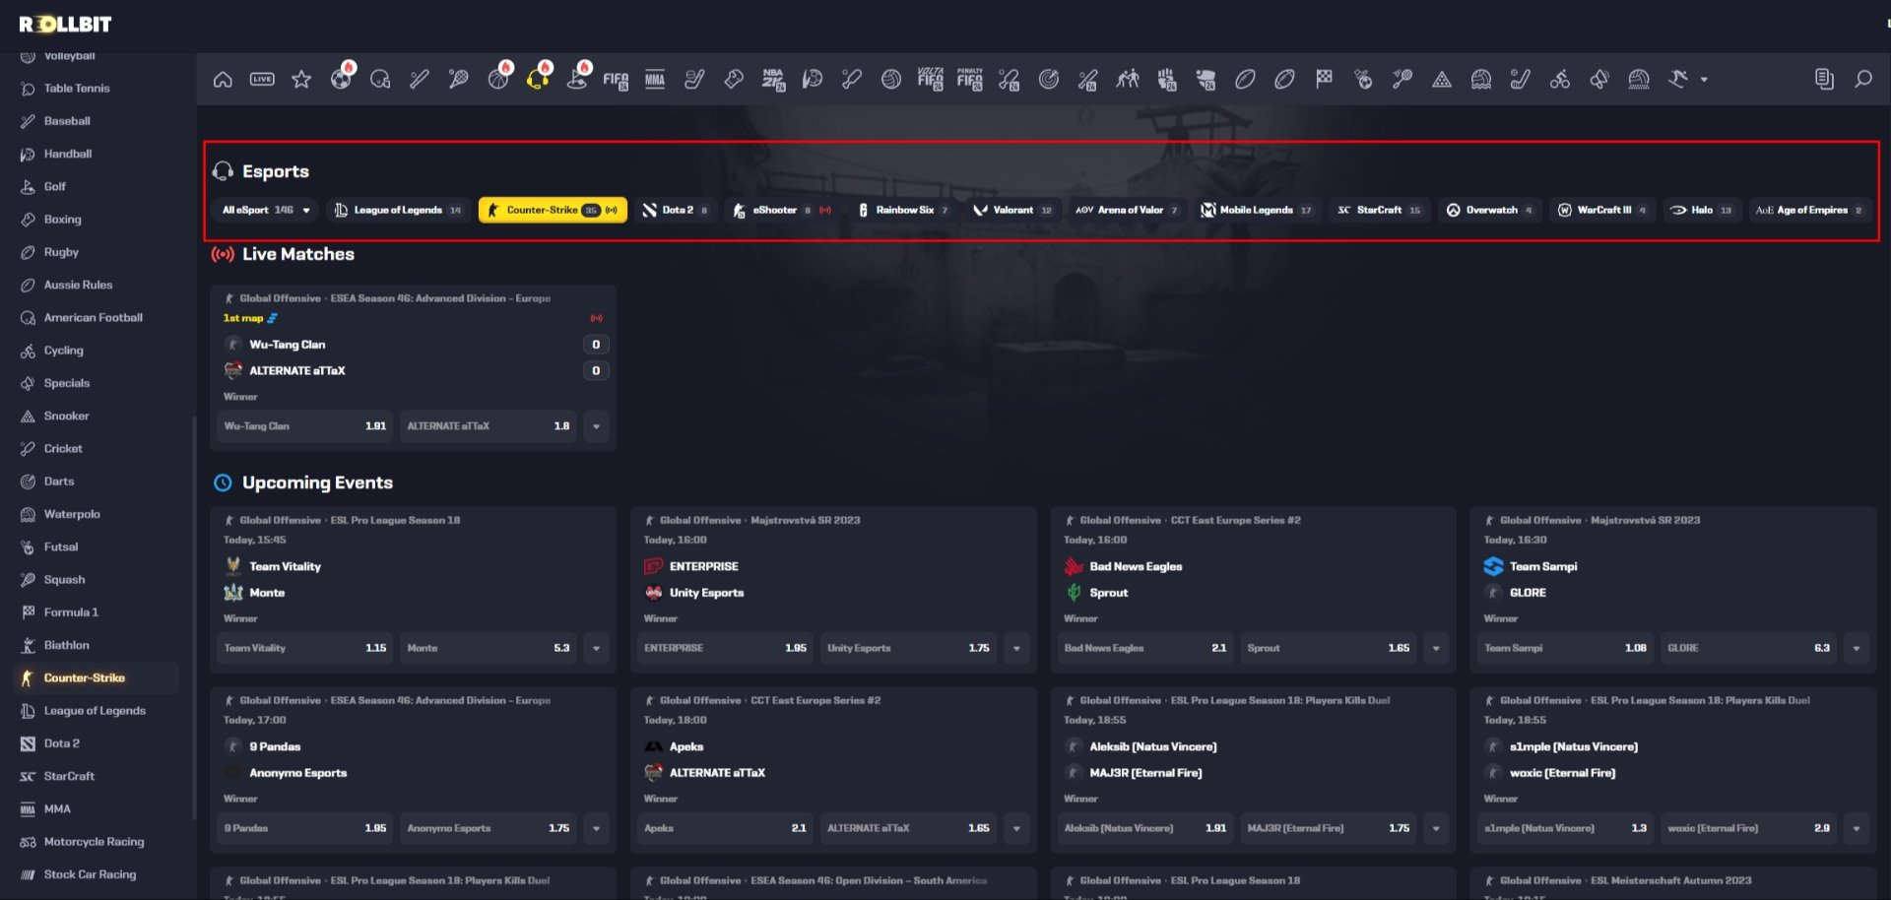Open the NBA 2K24 icon
Image resolution: width=1891 pixels, height=900 pixels.
[x=773, y=79]
